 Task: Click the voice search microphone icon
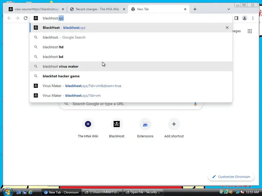point(195,104)
